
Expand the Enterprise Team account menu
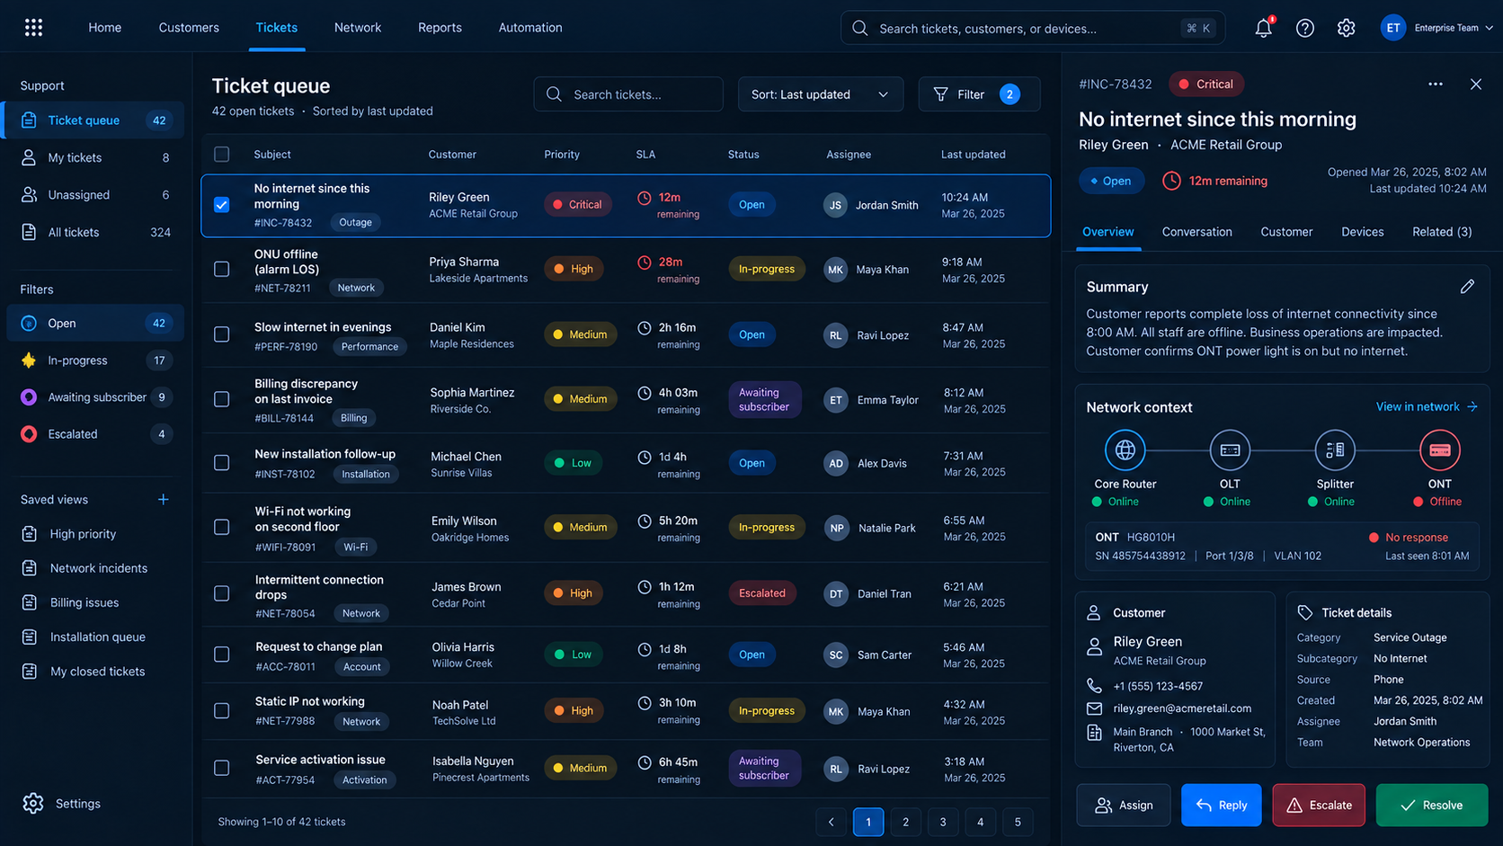tap(1453, 28)
